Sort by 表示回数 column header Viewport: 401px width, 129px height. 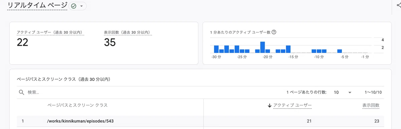coord(371,105)
